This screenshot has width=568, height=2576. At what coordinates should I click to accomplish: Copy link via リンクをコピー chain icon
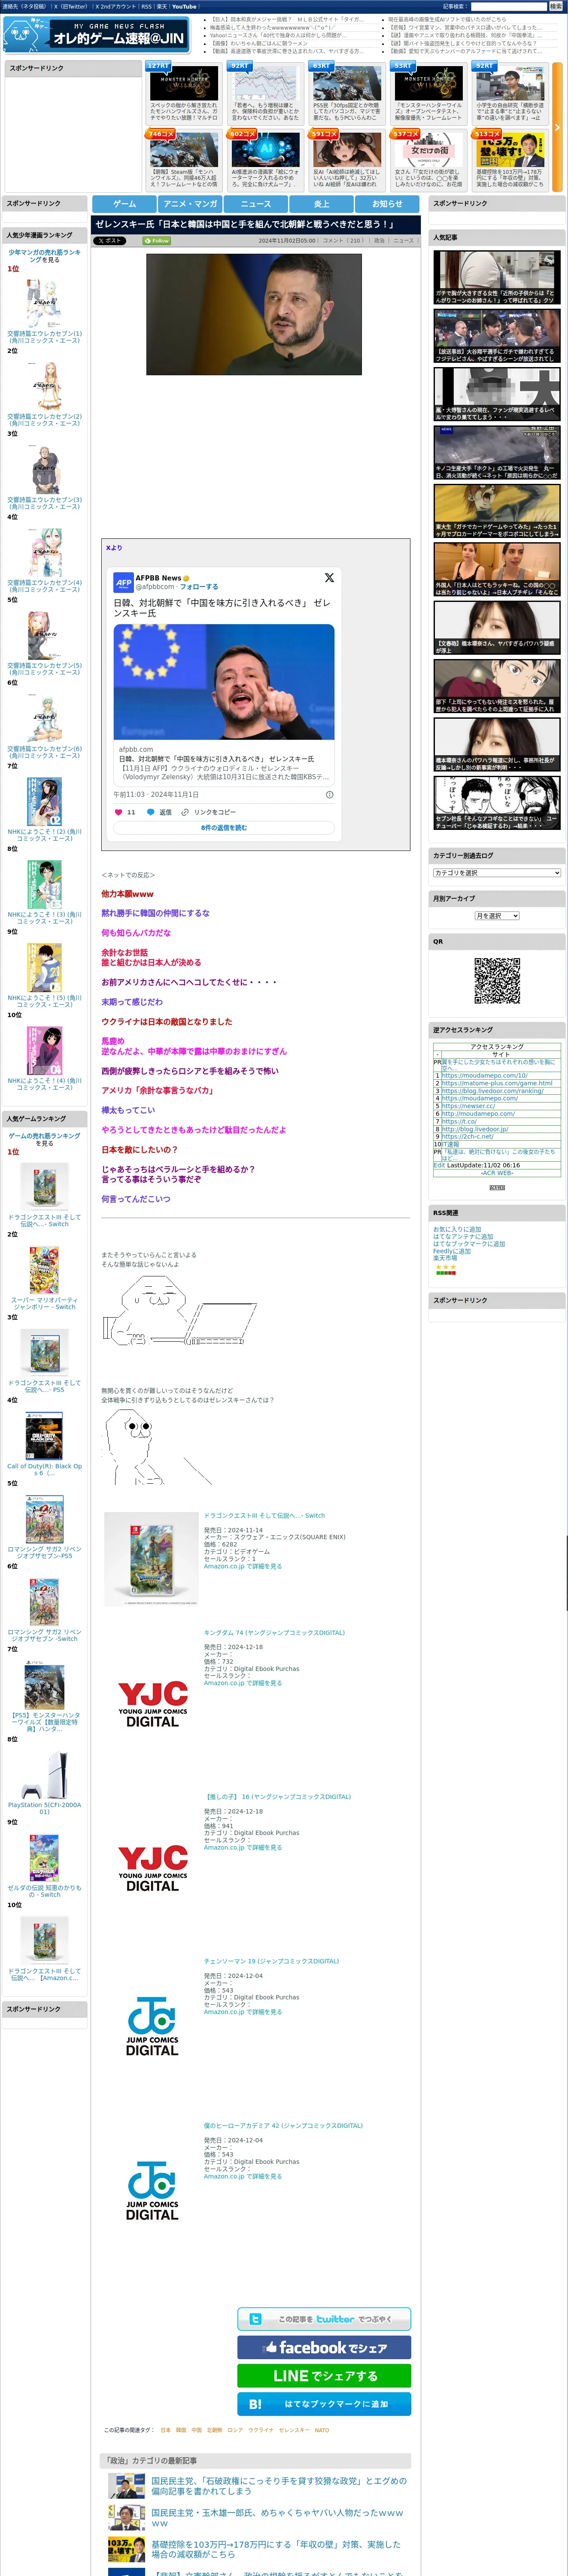(x=185, y=812)
